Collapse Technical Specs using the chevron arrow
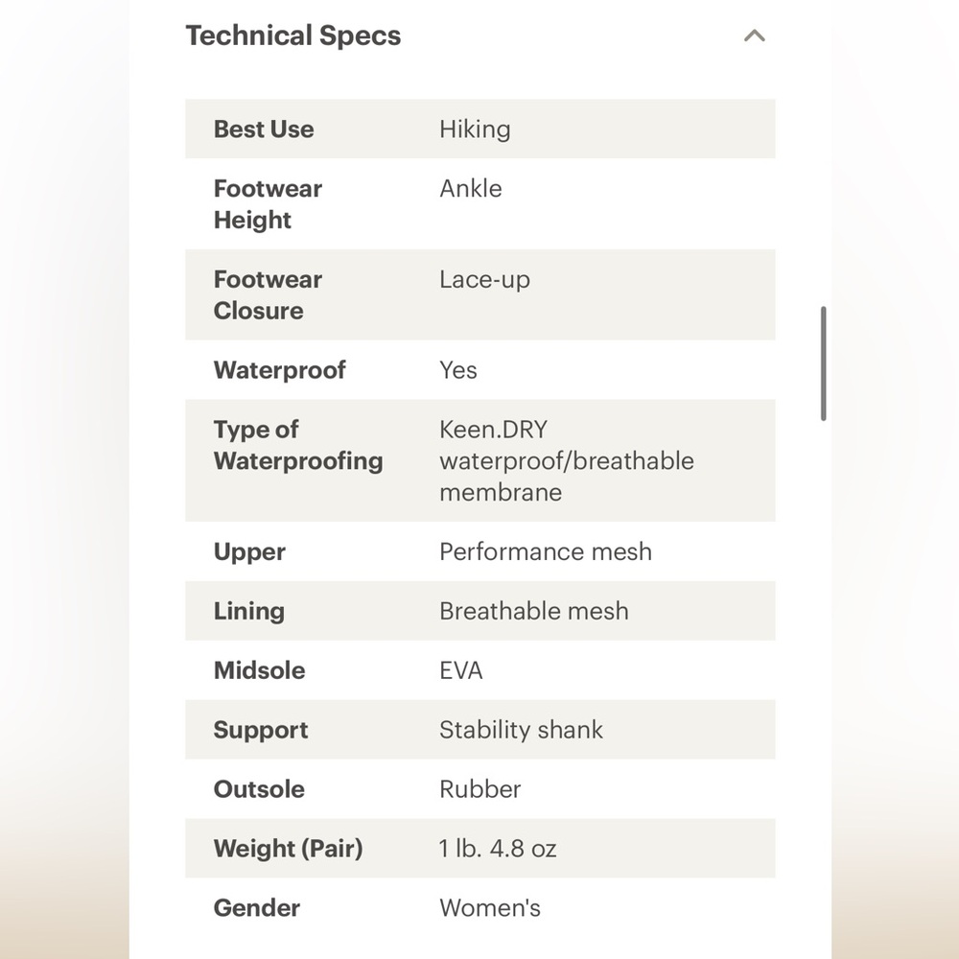Viewport: 959px width, 959px height. click(x=755, y=36)
